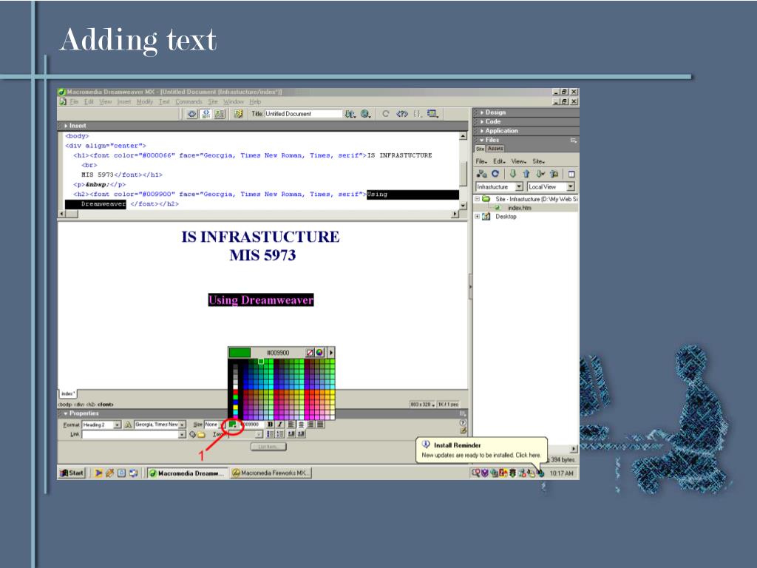Open Quick Tag Editor icon in Properties

coord(463,430)
